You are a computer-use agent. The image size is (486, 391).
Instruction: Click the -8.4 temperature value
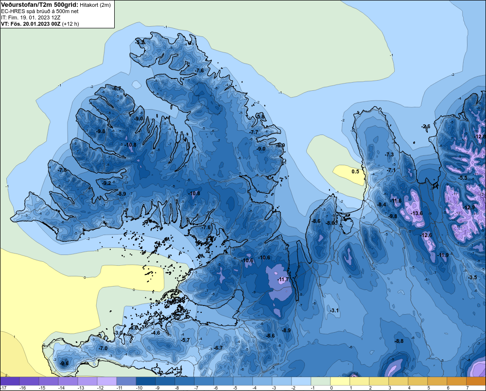pos(382,204)
